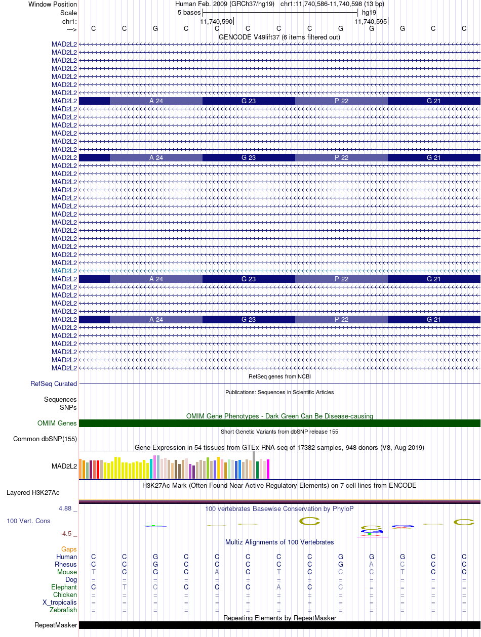
Task: Click the Repeating Elements by RepeatMasker title
Action: 279,618
